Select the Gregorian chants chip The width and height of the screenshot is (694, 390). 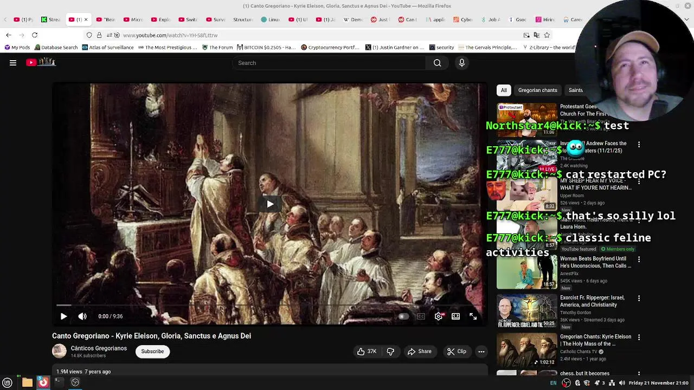pos(537,90)
